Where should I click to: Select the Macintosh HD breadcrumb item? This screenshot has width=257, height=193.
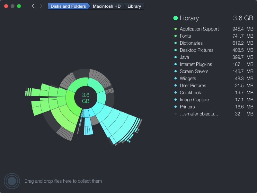coord(106,6)
